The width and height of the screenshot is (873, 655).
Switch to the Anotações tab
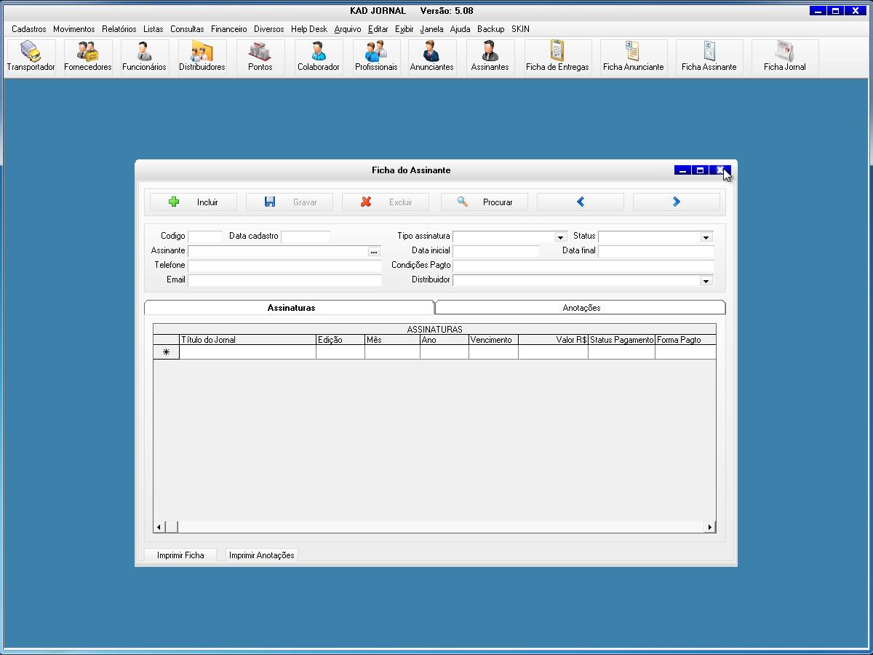tap(581, 308)
